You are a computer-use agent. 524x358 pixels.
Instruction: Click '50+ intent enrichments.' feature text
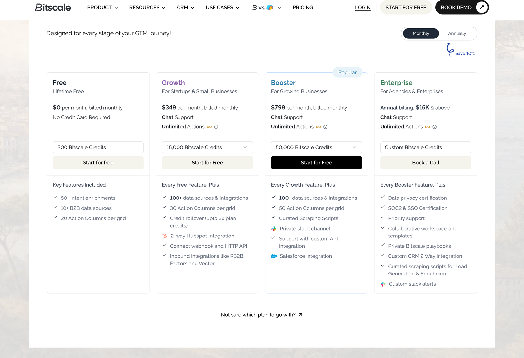88,198
